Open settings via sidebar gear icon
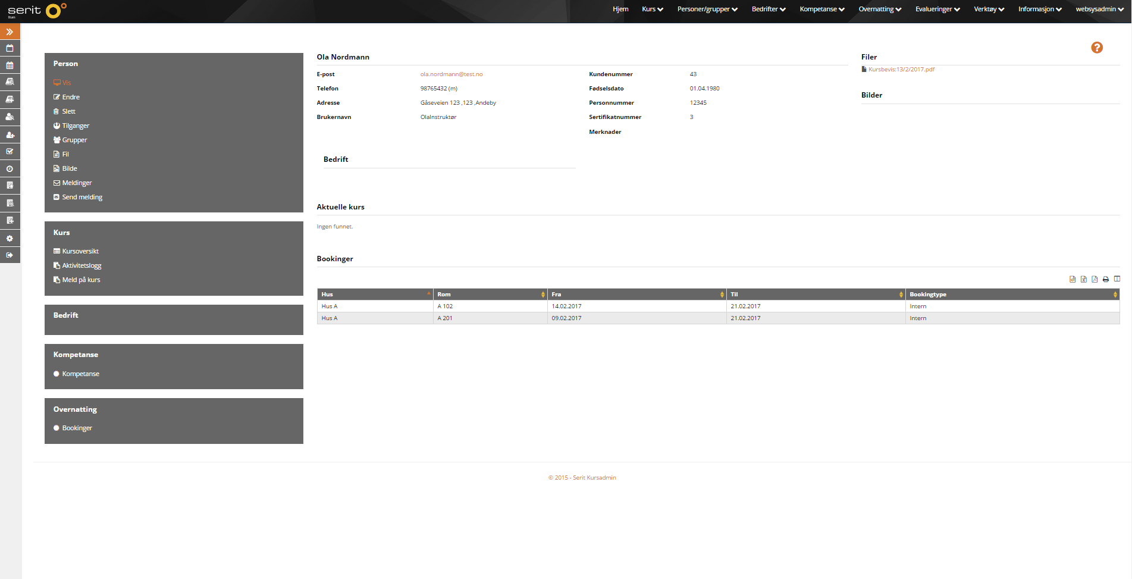Image resolution: width=1132 pixels, height=579 pixels. [x=10, y=238]
